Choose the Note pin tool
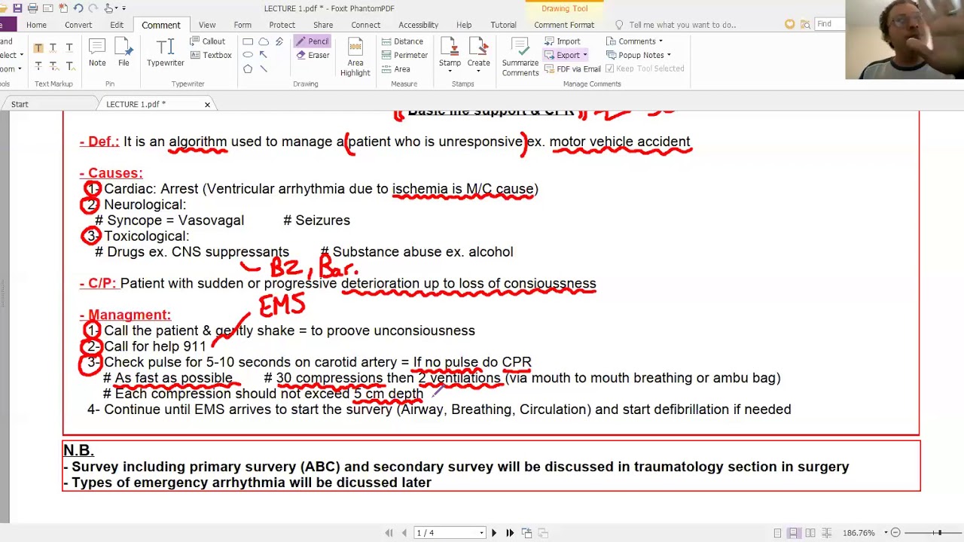This screenshot has height=542, width=964. (x=97, y=53)
